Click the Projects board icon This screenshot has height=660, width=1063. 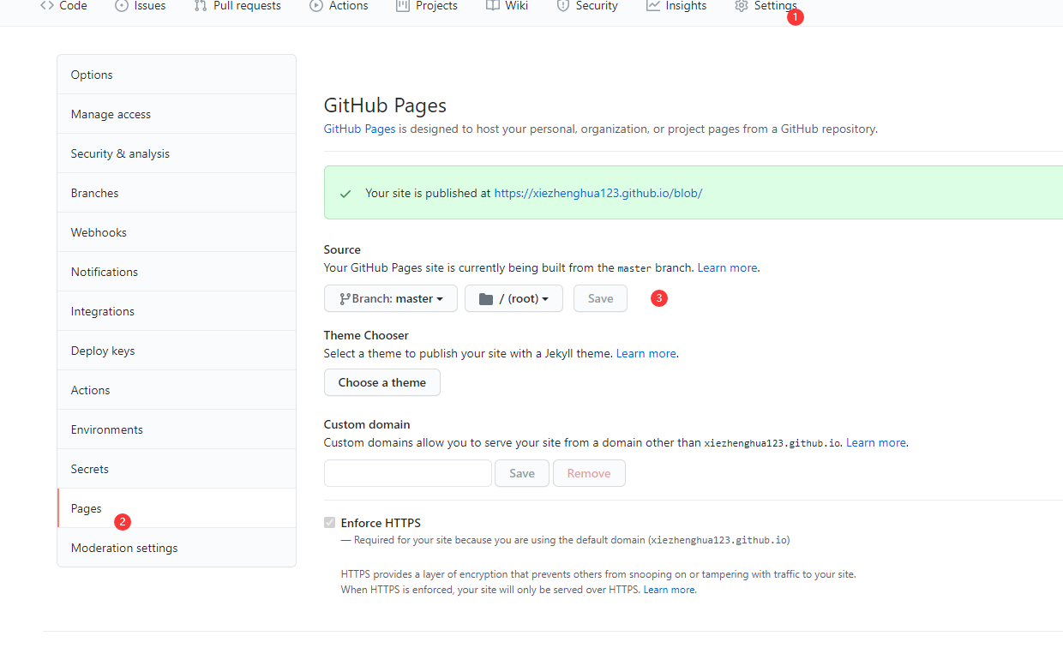(403, 6)
